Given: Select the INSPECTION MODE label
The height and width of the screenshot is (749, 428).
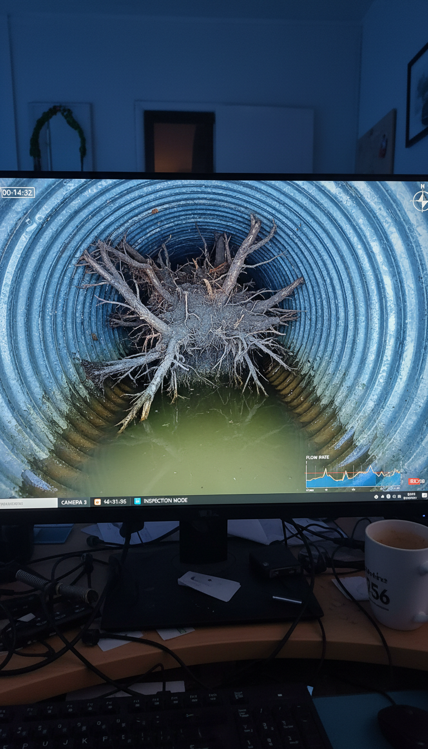Looking at the screenshot, I should [165, 501].
